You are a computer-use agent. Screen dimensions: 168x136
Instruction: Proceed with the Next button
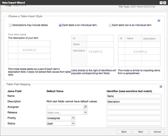click(141, 132)
